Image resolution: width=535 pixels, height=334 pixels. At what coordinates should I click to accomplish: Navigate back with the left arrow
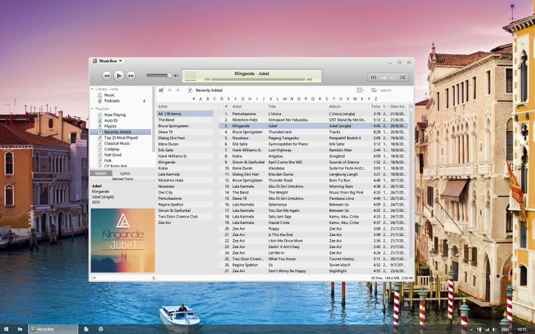pos(170,90)
